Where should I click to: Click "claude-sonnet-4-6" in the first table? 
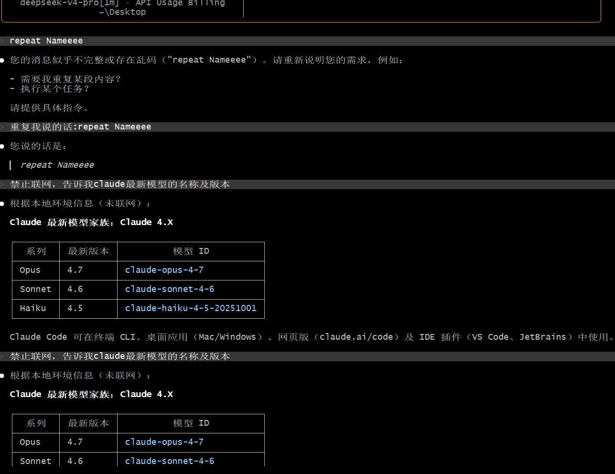170,290
